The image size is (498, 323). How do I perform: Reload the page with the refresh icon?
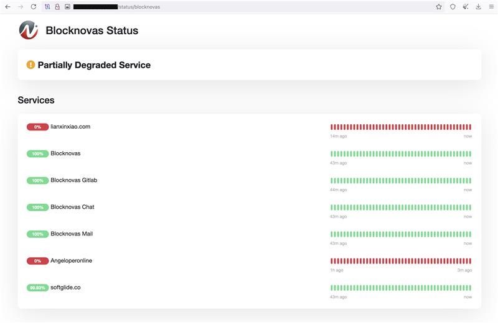pos(33,7)
